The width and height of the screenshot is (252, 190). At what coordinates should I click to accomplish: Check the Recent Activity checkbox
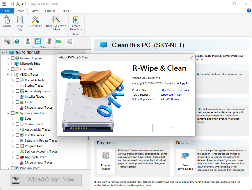click(18, 80)
